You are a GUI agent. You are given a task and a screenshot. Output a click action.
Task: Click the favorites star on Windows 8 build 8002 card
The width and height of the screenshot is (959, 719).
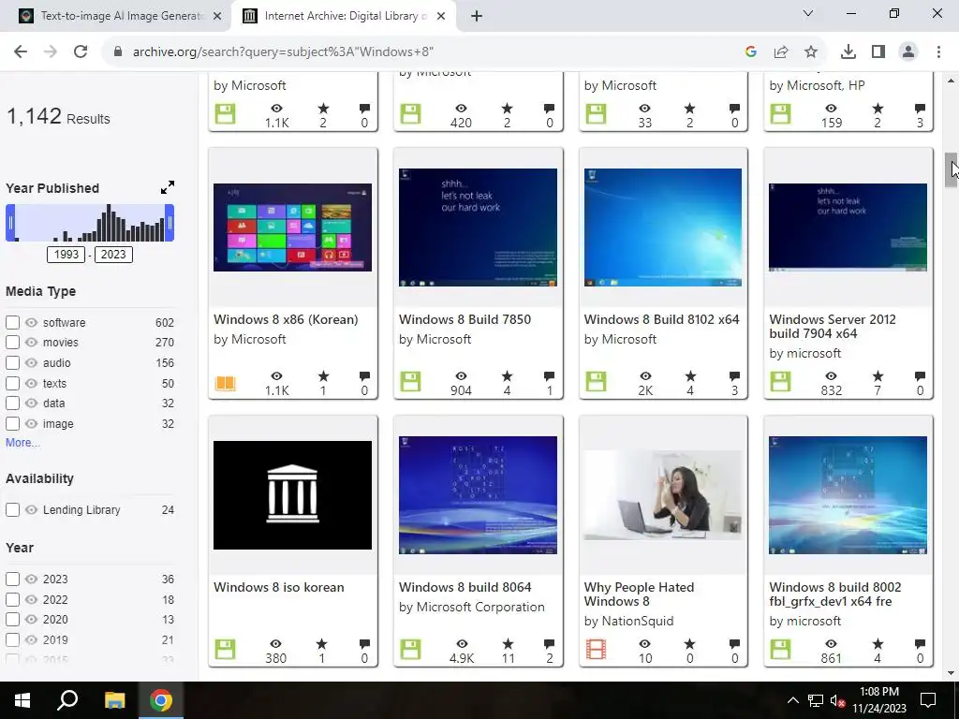click(878, 644)
